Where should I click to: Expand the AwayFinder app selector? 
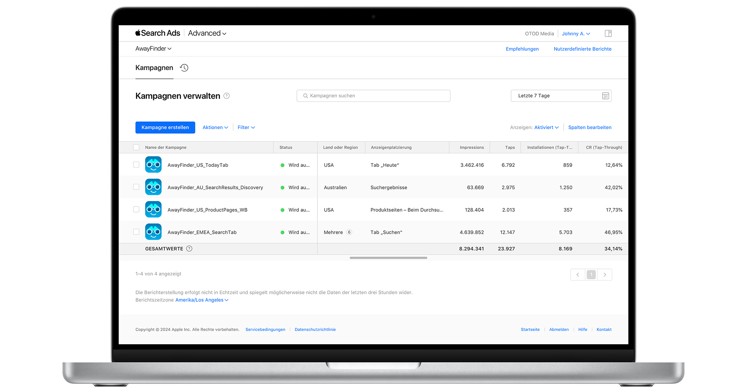[154, 49]
